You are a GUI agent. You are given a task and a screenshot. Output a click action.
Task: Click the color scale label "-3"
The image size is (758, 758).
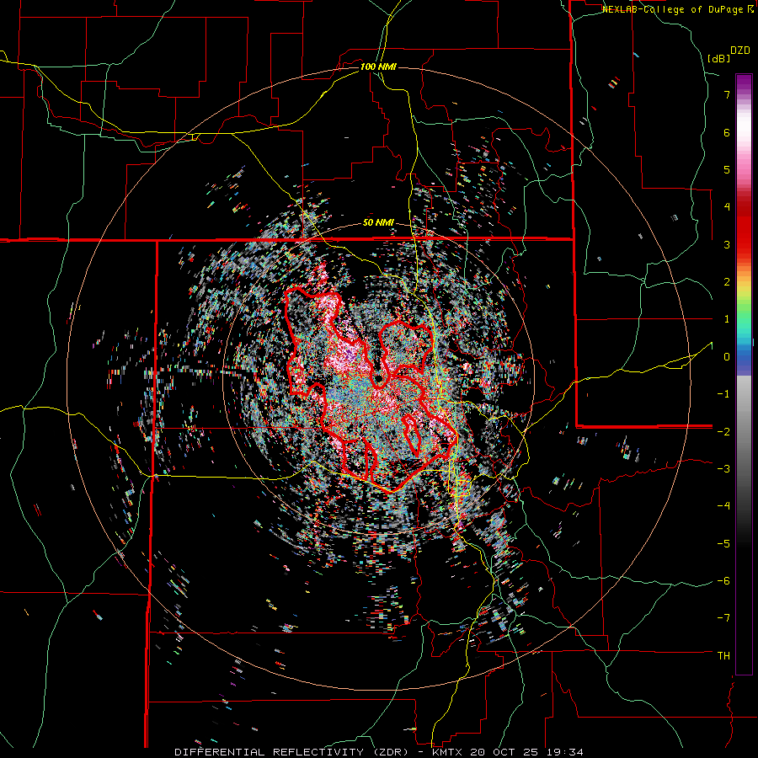click(x=723, y=469)
